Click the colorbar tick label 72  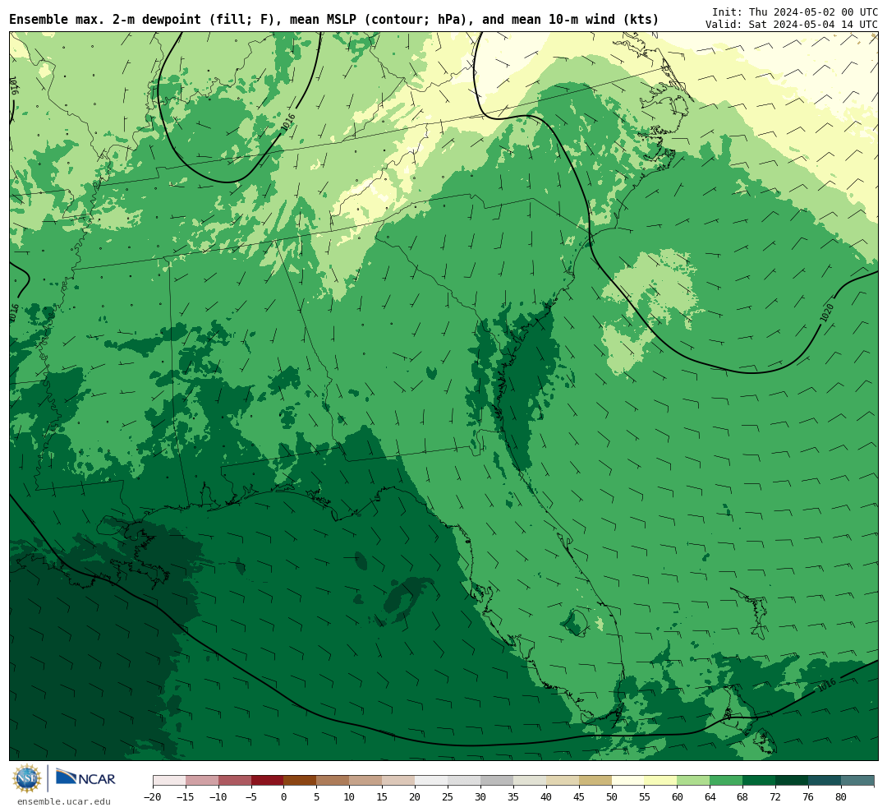click(775, 796)
